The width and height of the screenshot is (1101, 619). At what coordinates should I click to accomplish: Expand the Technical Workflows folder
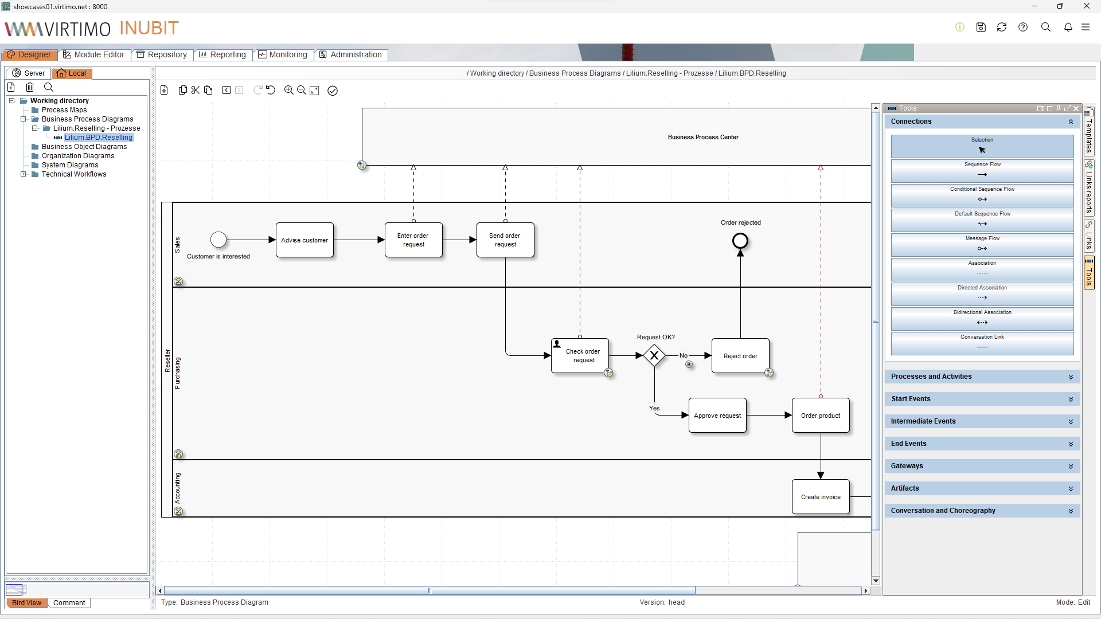pos(24,174)
